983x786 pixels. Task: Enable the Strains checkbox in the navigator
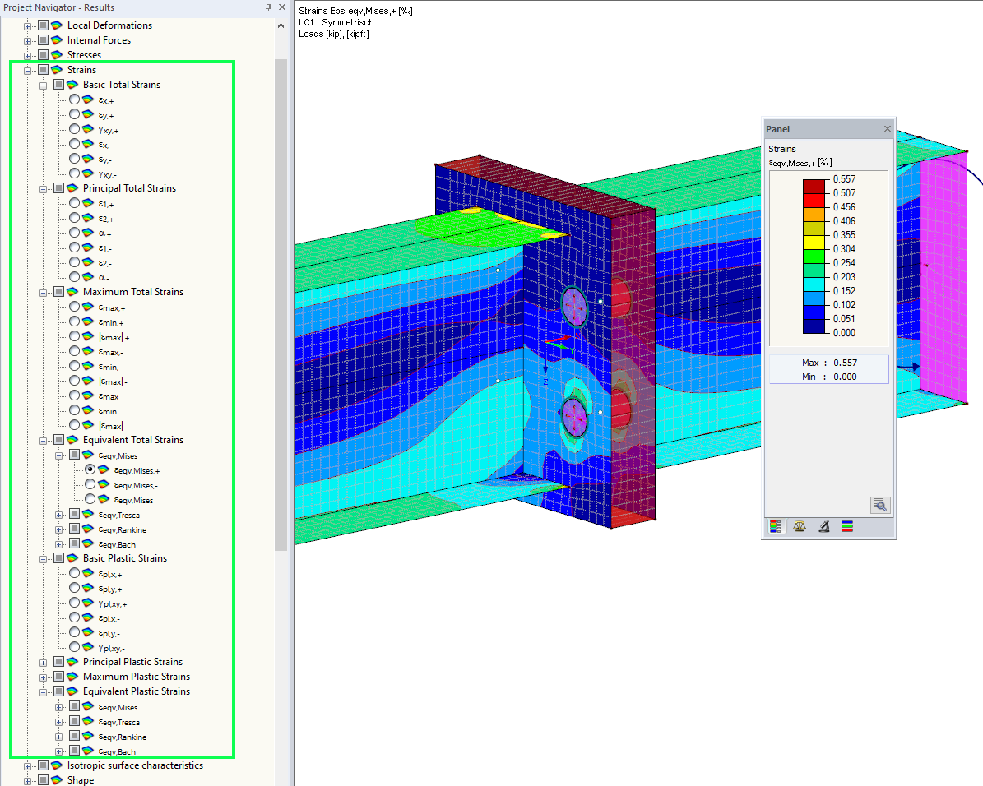43,69
